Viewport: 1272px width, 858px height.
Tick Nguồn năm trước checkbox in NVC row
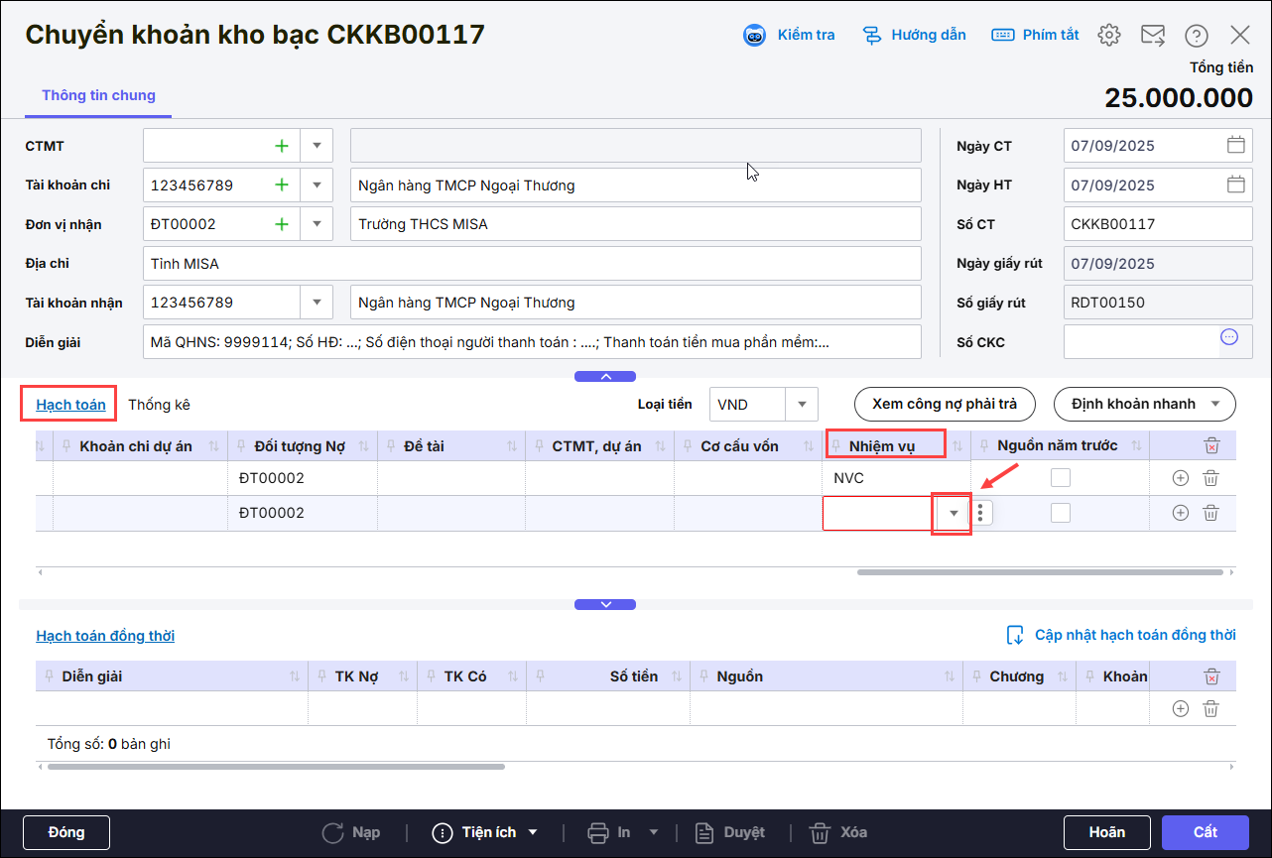point(1061,478)
